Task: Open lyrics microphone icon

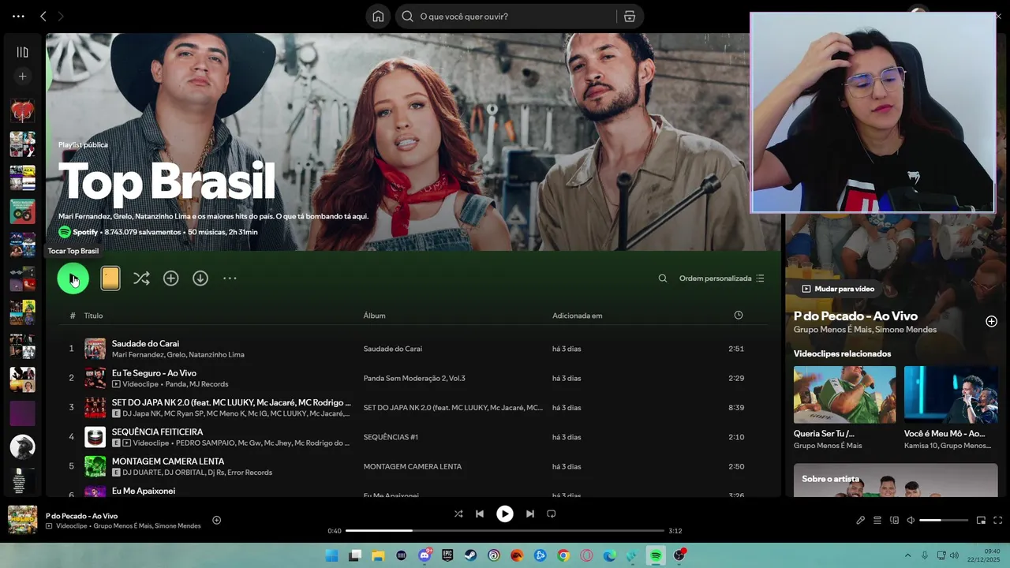Action: pos(860,520)
